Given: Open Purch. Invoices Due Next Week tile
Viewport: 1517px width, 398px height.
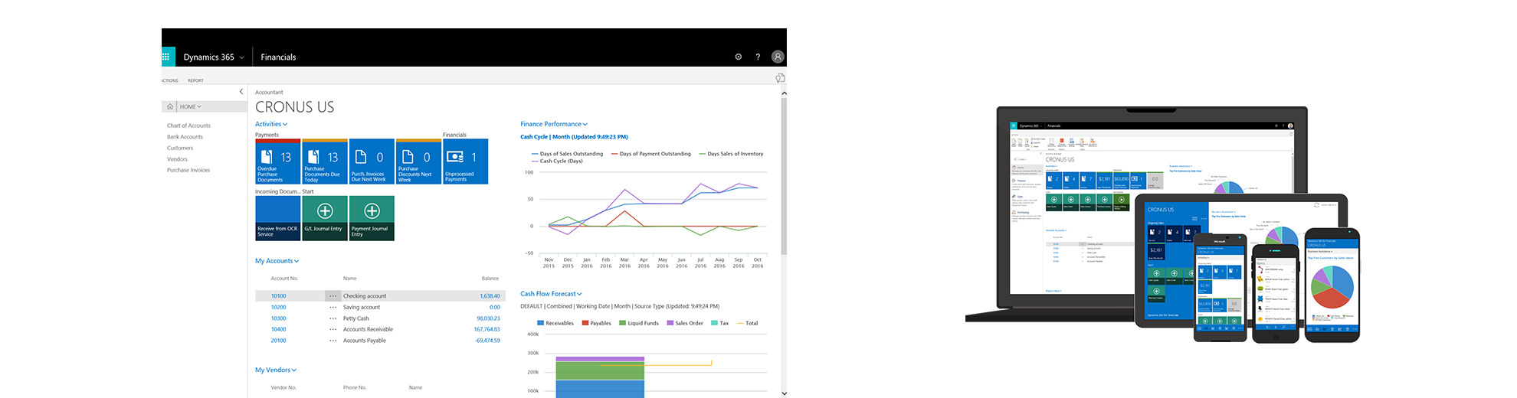Looking at the screenshot, I should [372, 161].
